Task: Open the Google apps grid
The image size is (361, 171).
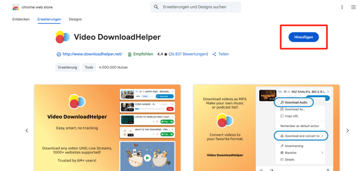Action: (x=353, y=7)
